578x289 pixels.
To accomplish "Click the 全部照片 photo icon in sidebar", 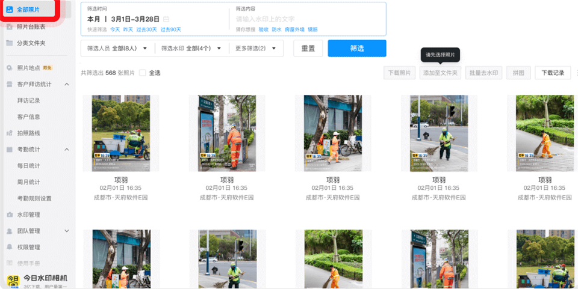I will (10, 10).
